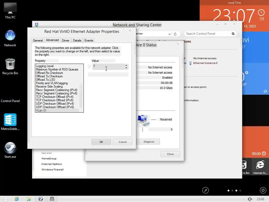Viewport: 269px width, 202px height.
Task: Select UDP Checksum Offload (IPv6)
Action: point(55,107)
